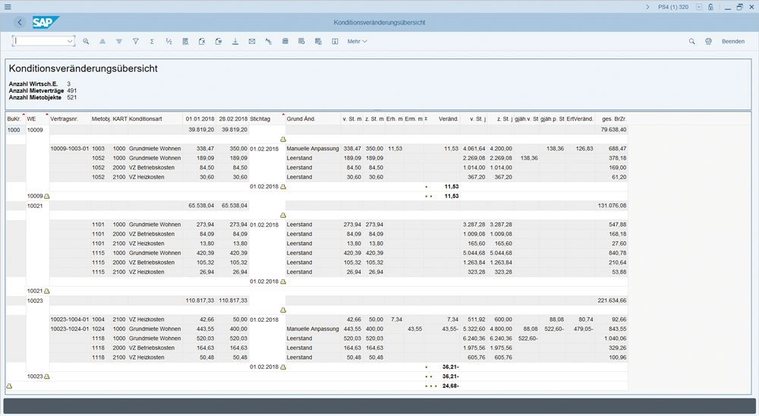Open the transaction command field dropdown
The width and height of the screenshot is (759, 416).
(x=71, y=41)
